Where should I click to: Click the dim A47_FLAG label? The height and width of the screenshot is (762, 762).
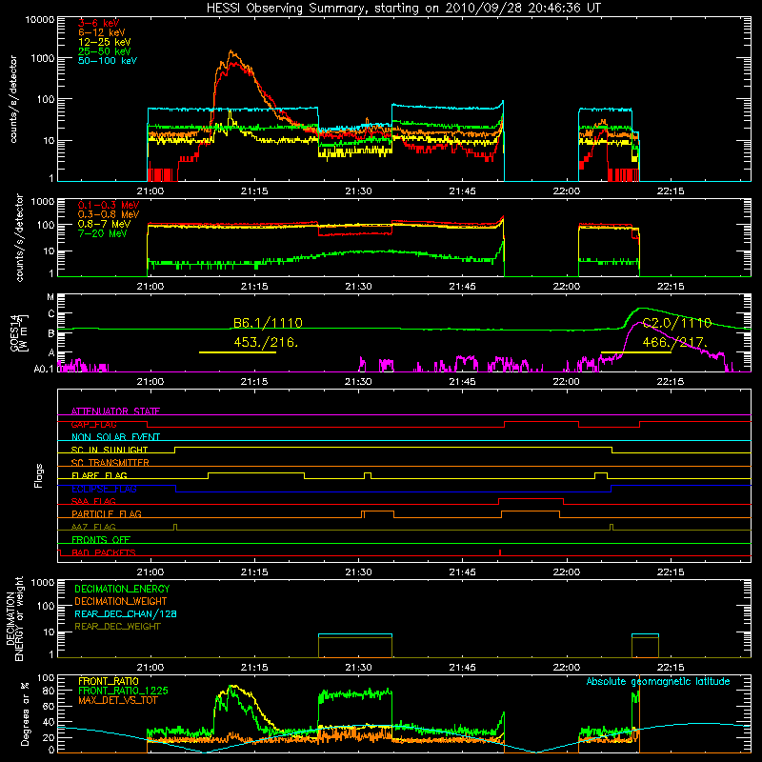coord(93,528)
